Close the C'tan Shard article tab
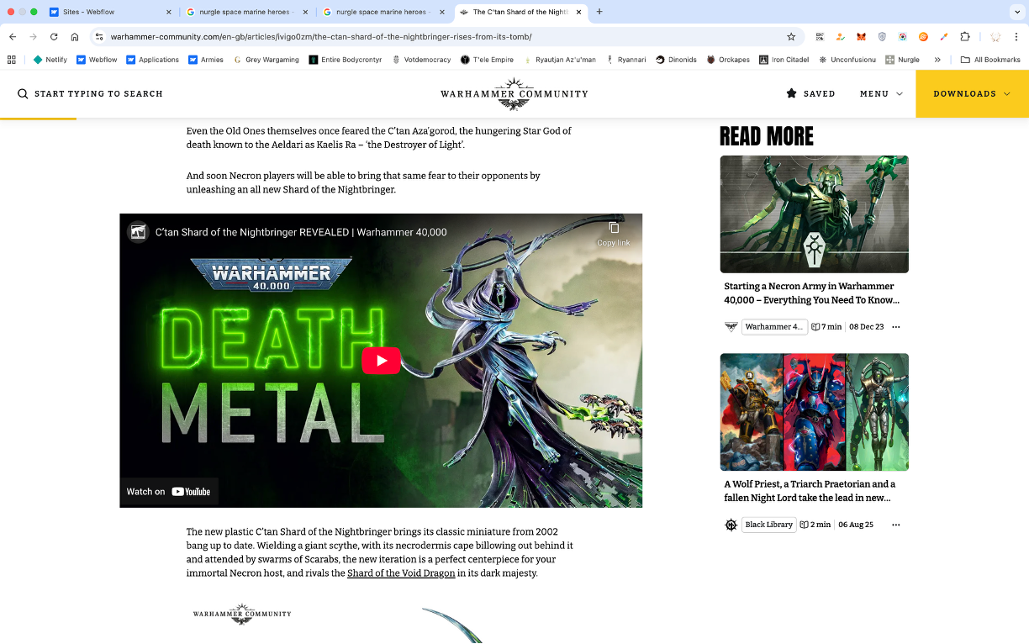 579,12
